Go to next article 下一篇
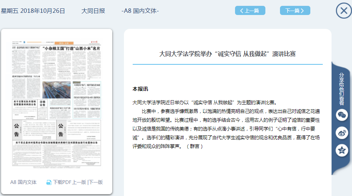The width and height of the screenshot is (352, 196). pyautogui.click(x=295, y=11)
